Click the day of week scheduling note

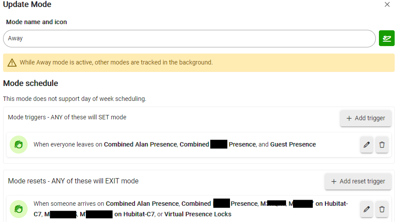coord(74,99)
